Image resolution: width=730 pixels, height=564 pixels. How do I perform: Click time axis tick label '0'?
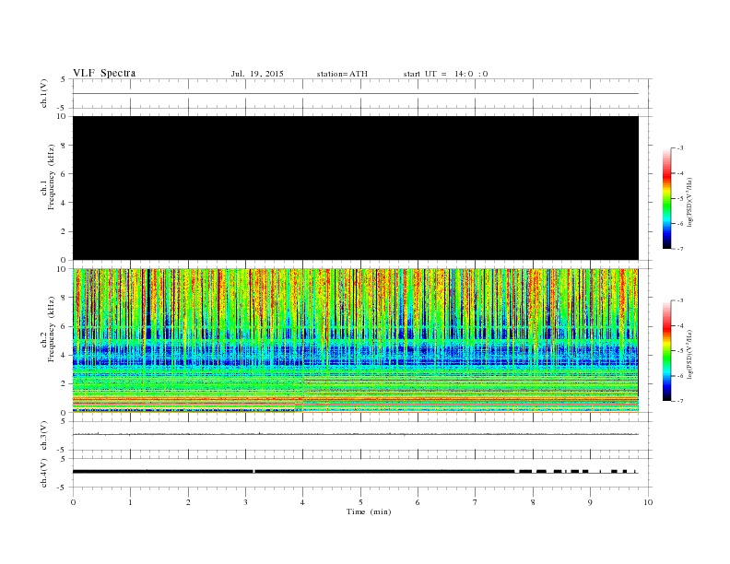click(x=73, y=502)
